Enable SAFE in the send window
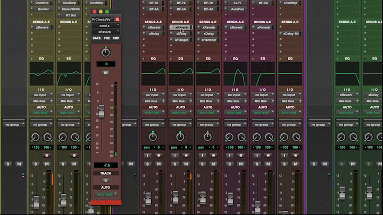The width and height of the screenshot is (383, 215). [x=96, y=38]
